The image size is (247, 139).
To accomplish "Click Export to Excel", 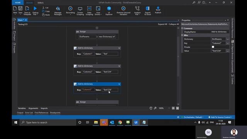I will coord(147,11).
